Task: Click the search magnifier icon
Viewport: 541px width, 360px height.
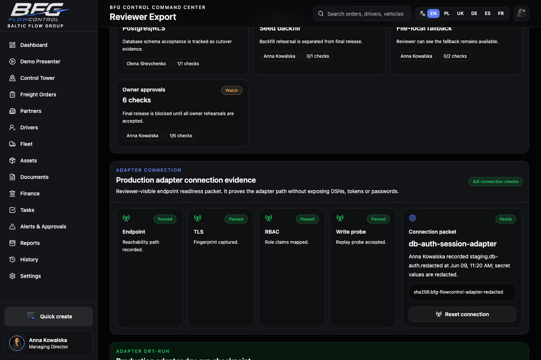Action: click(321, 13)
